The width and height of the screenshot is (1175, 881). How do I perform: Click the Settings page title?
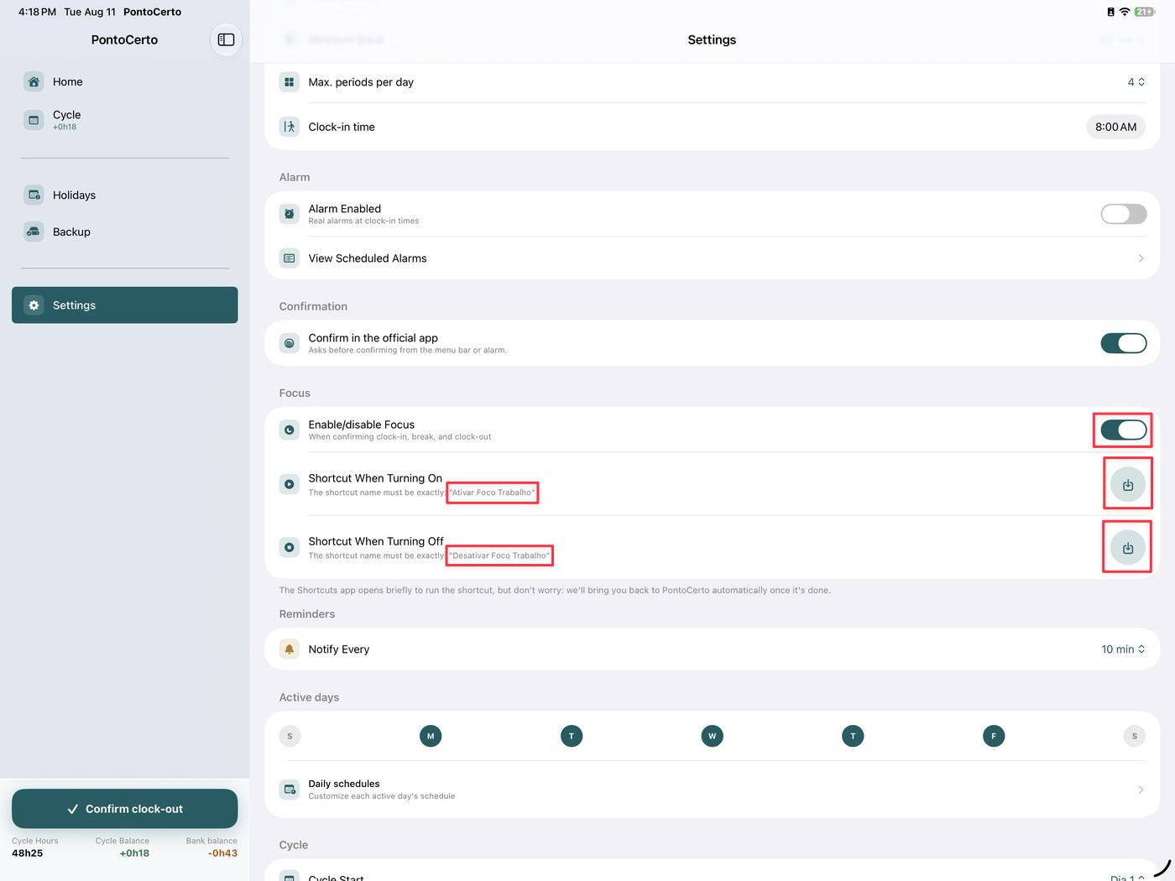[x=712, y=39]
